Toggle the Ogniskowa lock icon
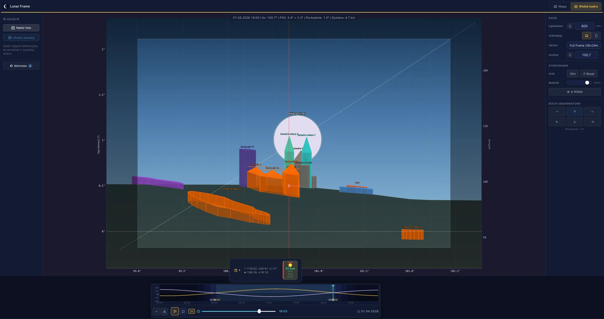 point(570,26)
